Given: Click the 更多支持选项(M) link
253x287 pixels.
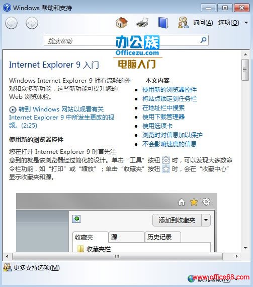Looking at the screenshot, I should [x=37, y=268].
